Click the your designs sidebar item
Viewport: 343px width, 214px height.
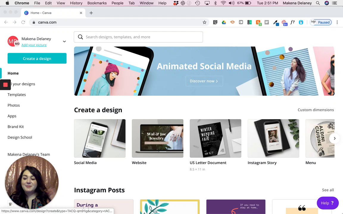[x=23, y=84]
